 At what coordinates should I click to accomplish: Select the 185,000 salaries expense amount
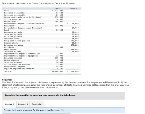tap(59, 58)
